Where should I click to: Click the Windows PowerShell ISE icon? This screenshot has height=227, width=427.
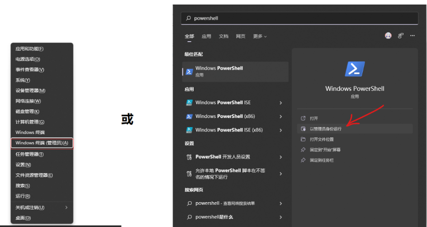coord(189,103)
